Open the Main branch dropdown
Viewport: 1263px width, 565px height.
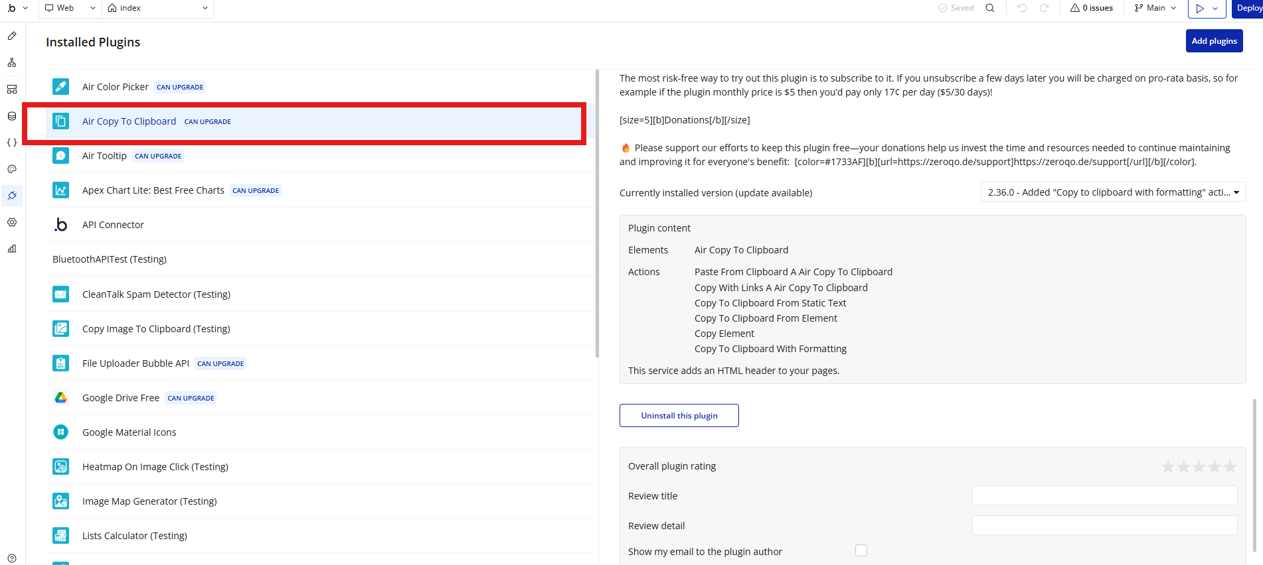point(1155,8)
